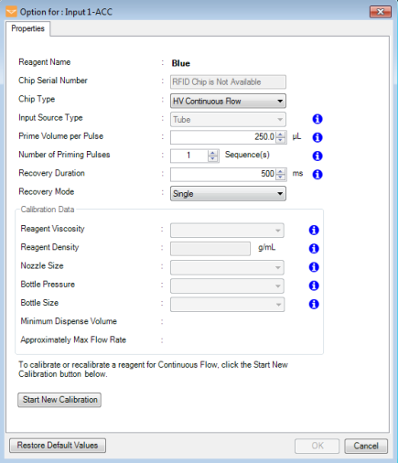Increase Prime Volume per Pulse with up arrow
This screenshot has height=463, width=398.
(281, 135)
